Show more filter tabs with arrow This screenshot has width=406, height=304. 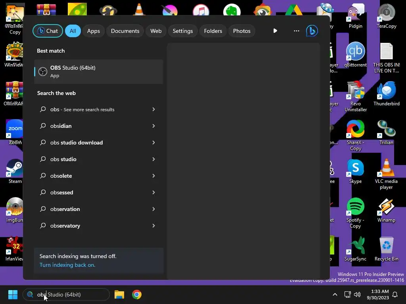[275, 31]
